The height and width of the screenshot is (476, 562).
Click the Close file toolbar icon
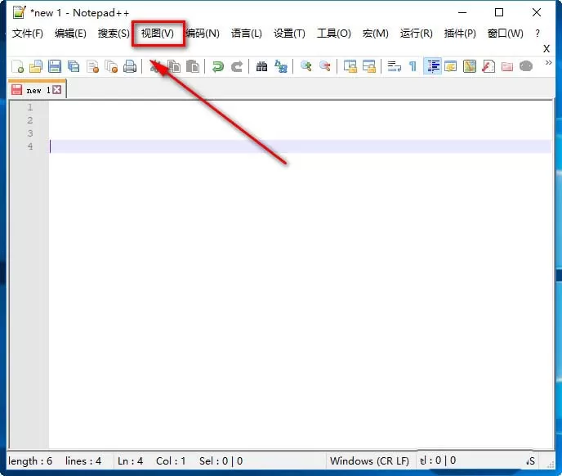(x=92, y=67)
